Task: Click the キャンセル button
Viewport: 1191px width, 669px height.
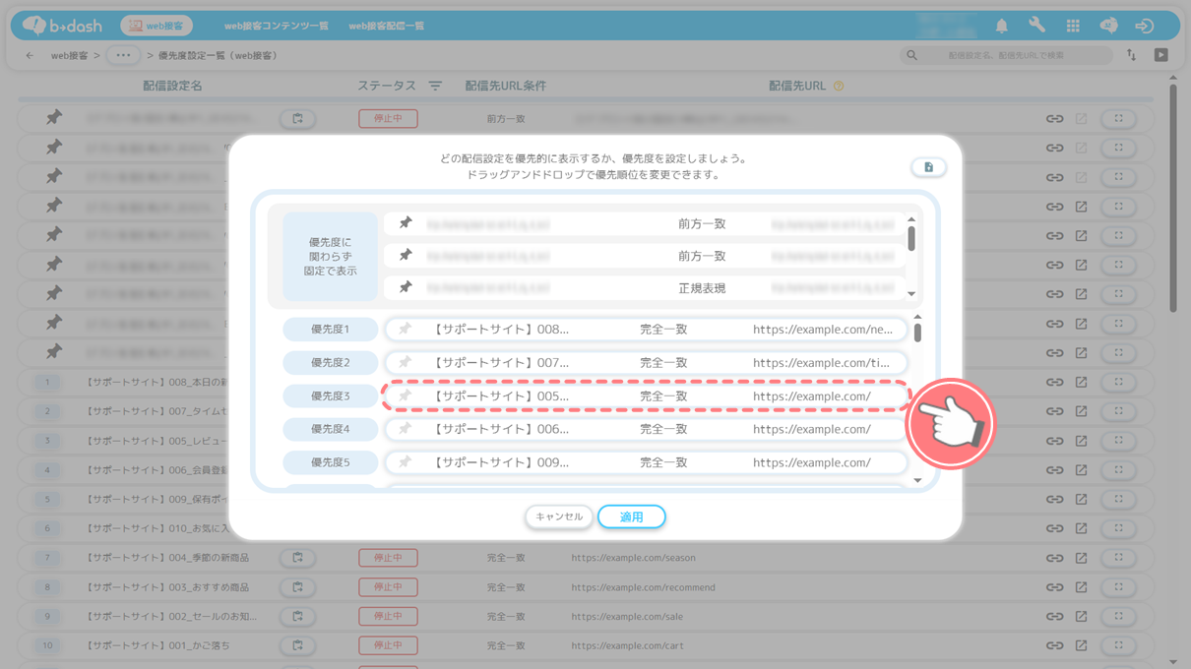Action: 559,517
